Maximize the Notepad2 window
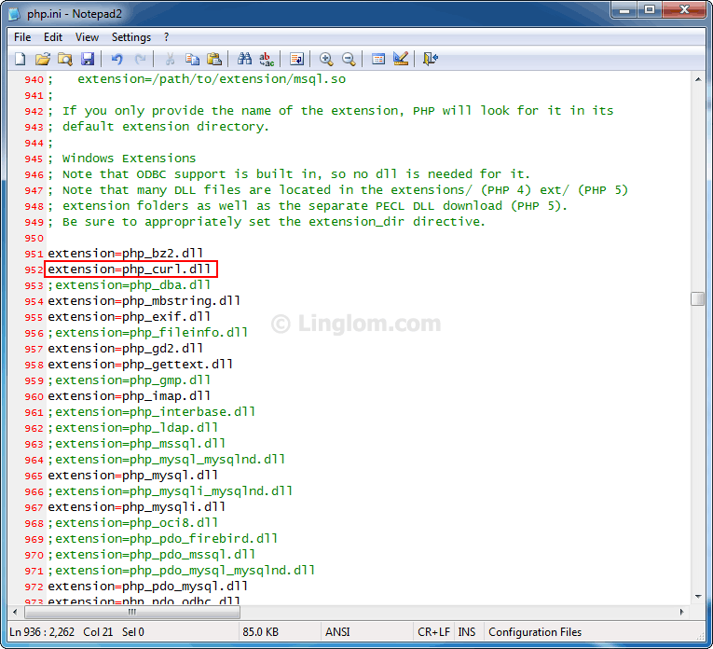Image resolution: width=713 pixels, height=649 pixels. (650, 9)
